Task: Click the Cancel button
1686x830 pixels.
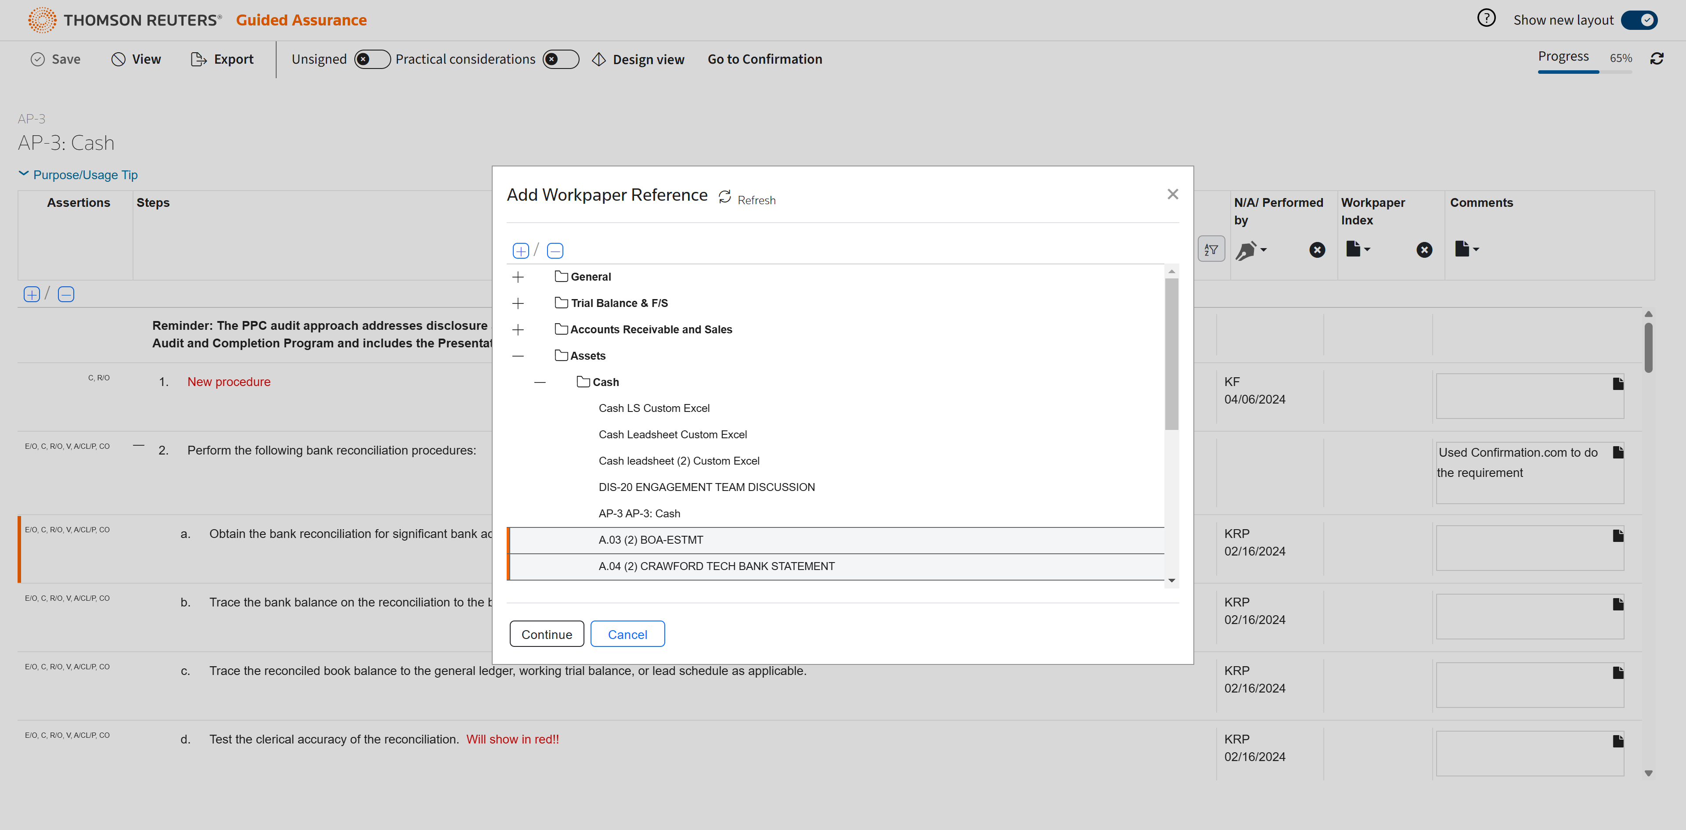Action: pos(627,634)
